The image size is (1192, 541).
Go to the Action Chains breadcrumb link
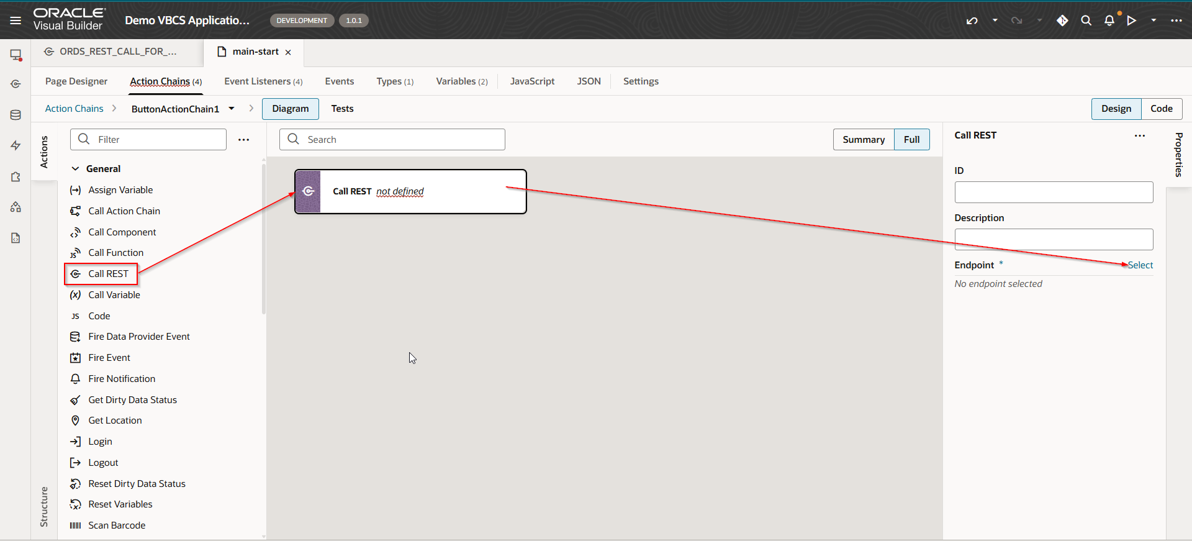[x=74, y=109]
